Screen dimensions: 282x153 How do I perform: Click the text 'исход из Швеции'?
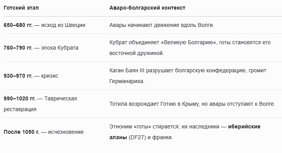[x=63, y=25]
